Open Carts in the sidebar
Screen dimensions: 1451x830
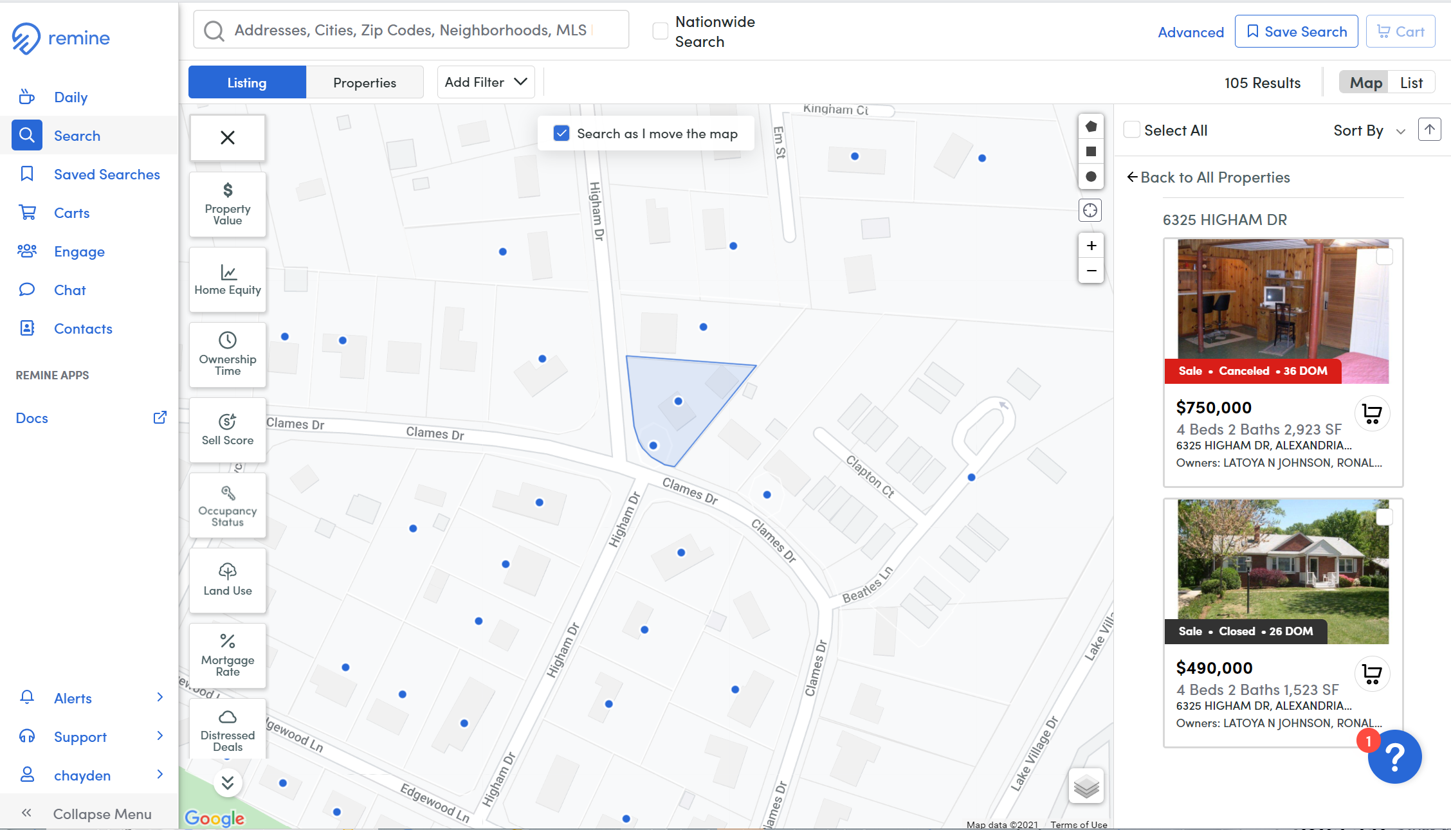pos(71,213)
